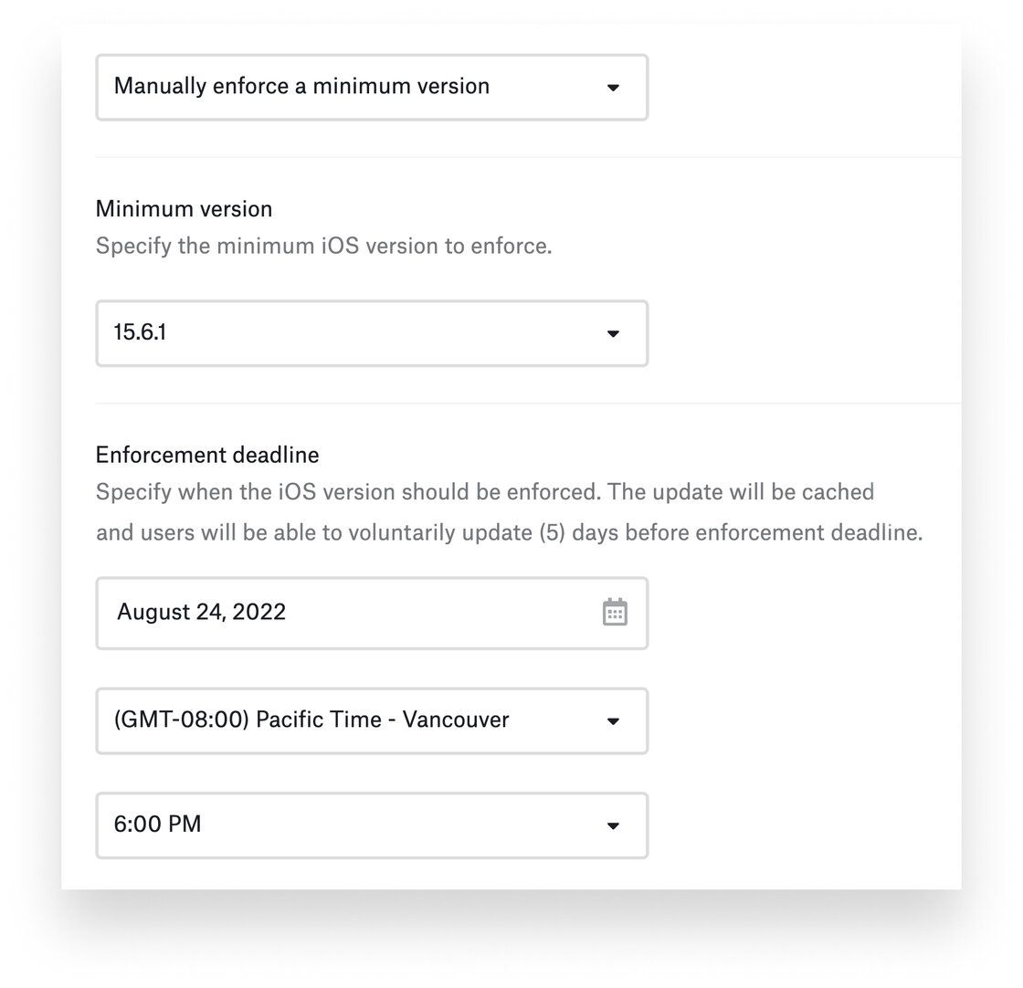The width and height of the screenshot is (1023, 988).
Task: Click the divider line above 'Minimum version'
Action: pyautogui.click(x=528, y=157)
